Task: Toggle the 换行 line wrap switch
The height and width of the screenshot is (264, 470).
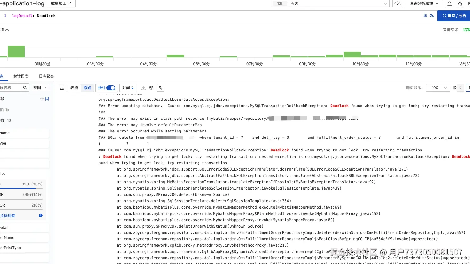Action: pyautogui.click(x=111, y=88)
